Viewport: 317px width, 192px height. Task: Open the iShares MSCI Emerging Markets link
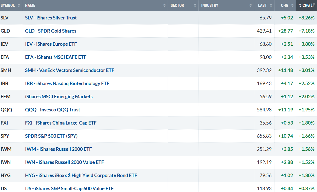click(x=59, y=97)
